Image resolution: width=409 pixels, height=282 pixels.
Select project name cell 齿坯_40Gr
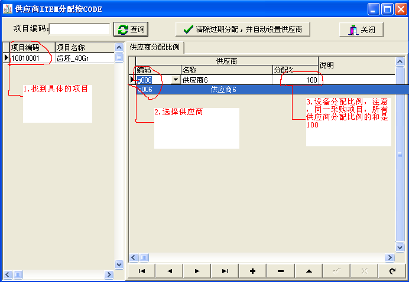click(85, 58)
